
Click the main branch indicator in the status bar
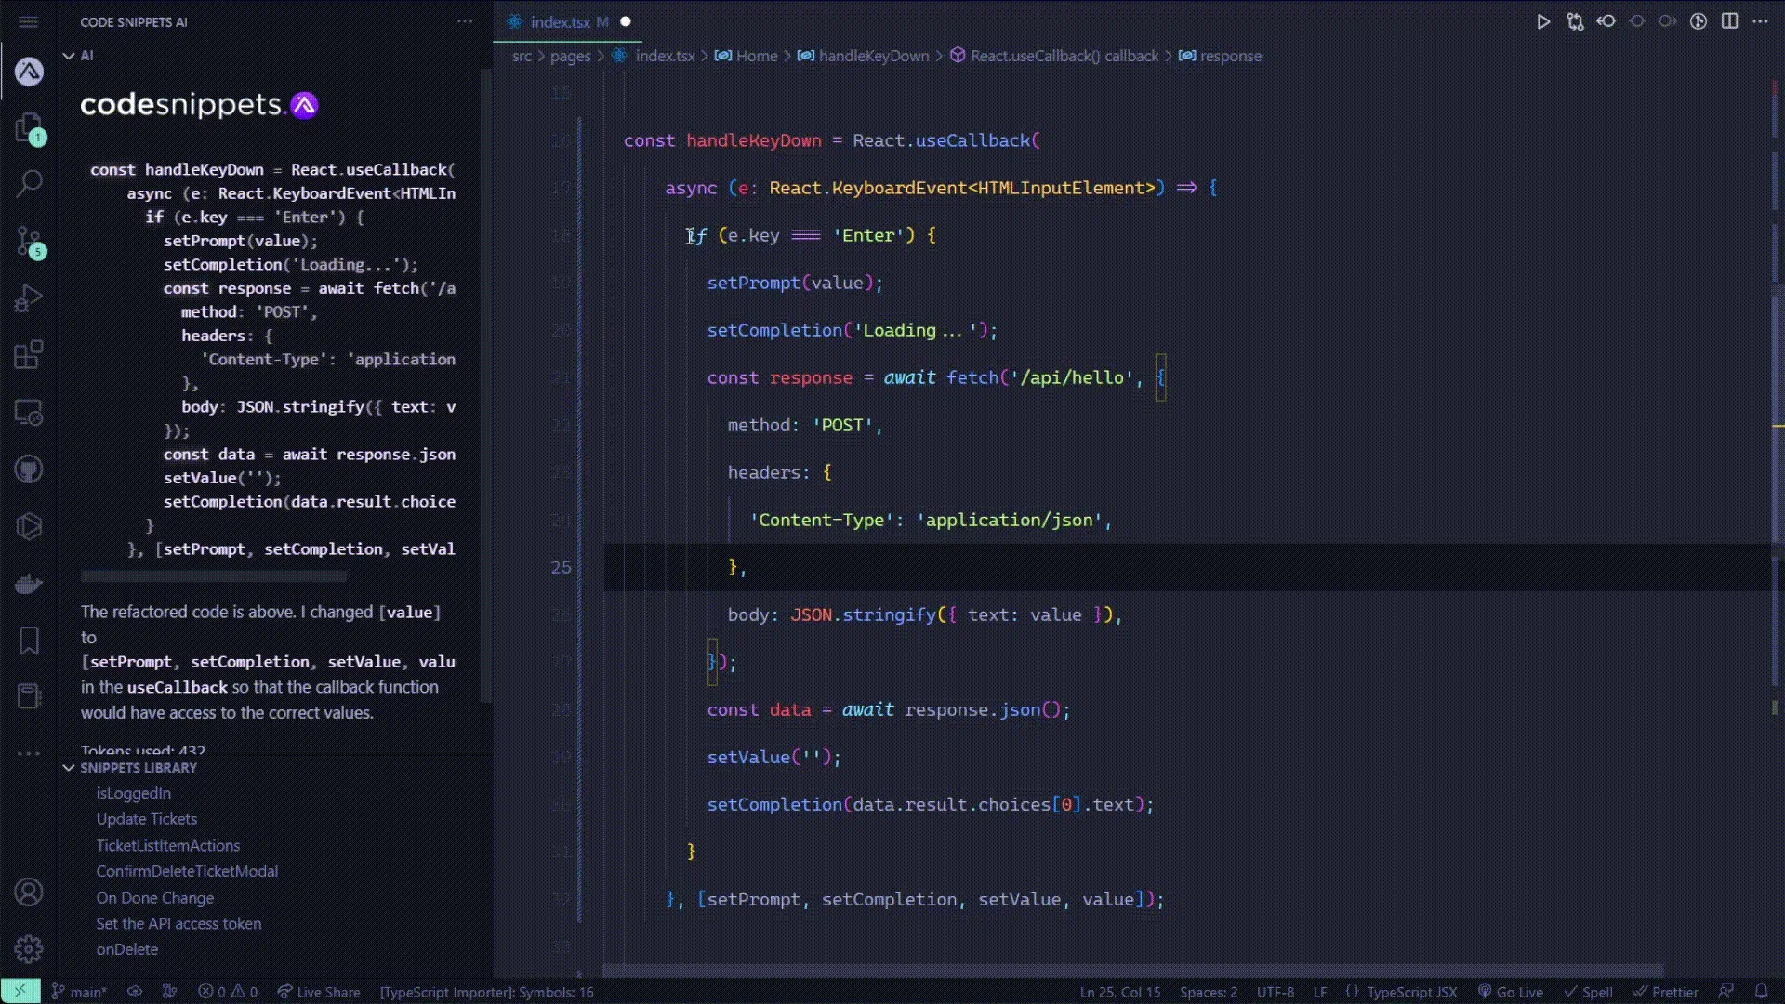click(79, 992)
